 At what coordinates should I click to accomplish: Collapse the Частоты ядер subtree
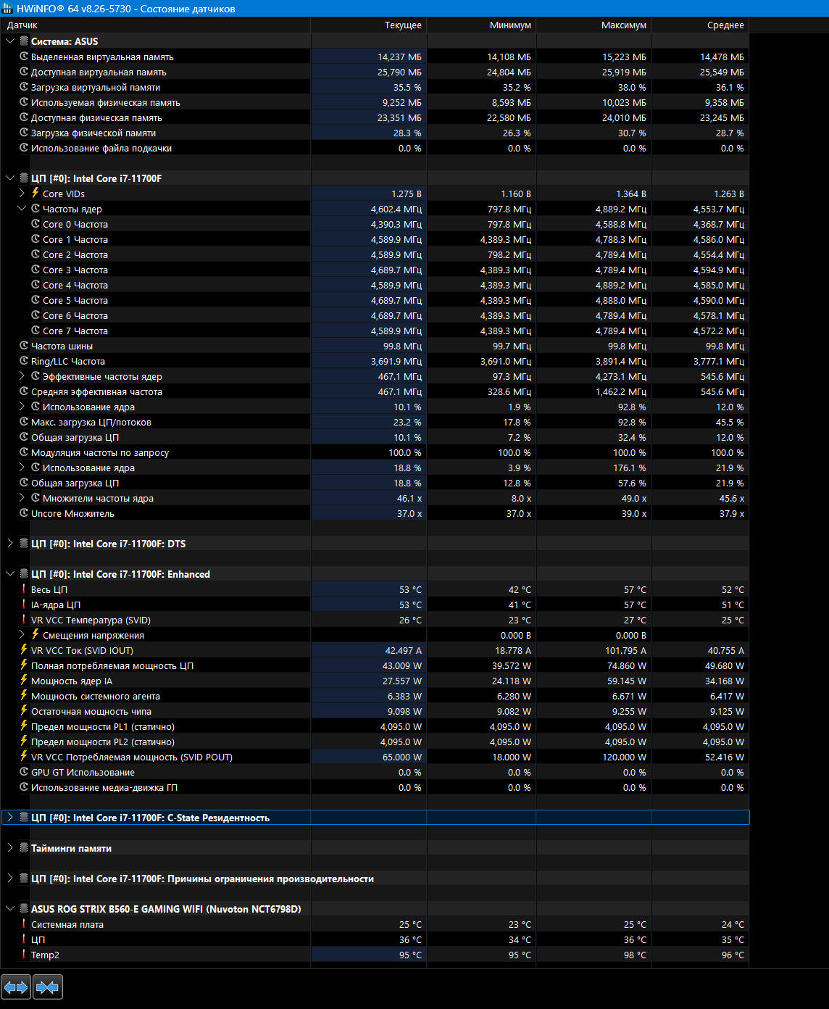[22, 209]
